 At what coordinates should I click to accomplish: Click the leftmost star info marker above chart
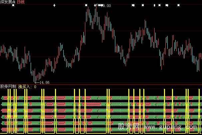coord(13,6)
